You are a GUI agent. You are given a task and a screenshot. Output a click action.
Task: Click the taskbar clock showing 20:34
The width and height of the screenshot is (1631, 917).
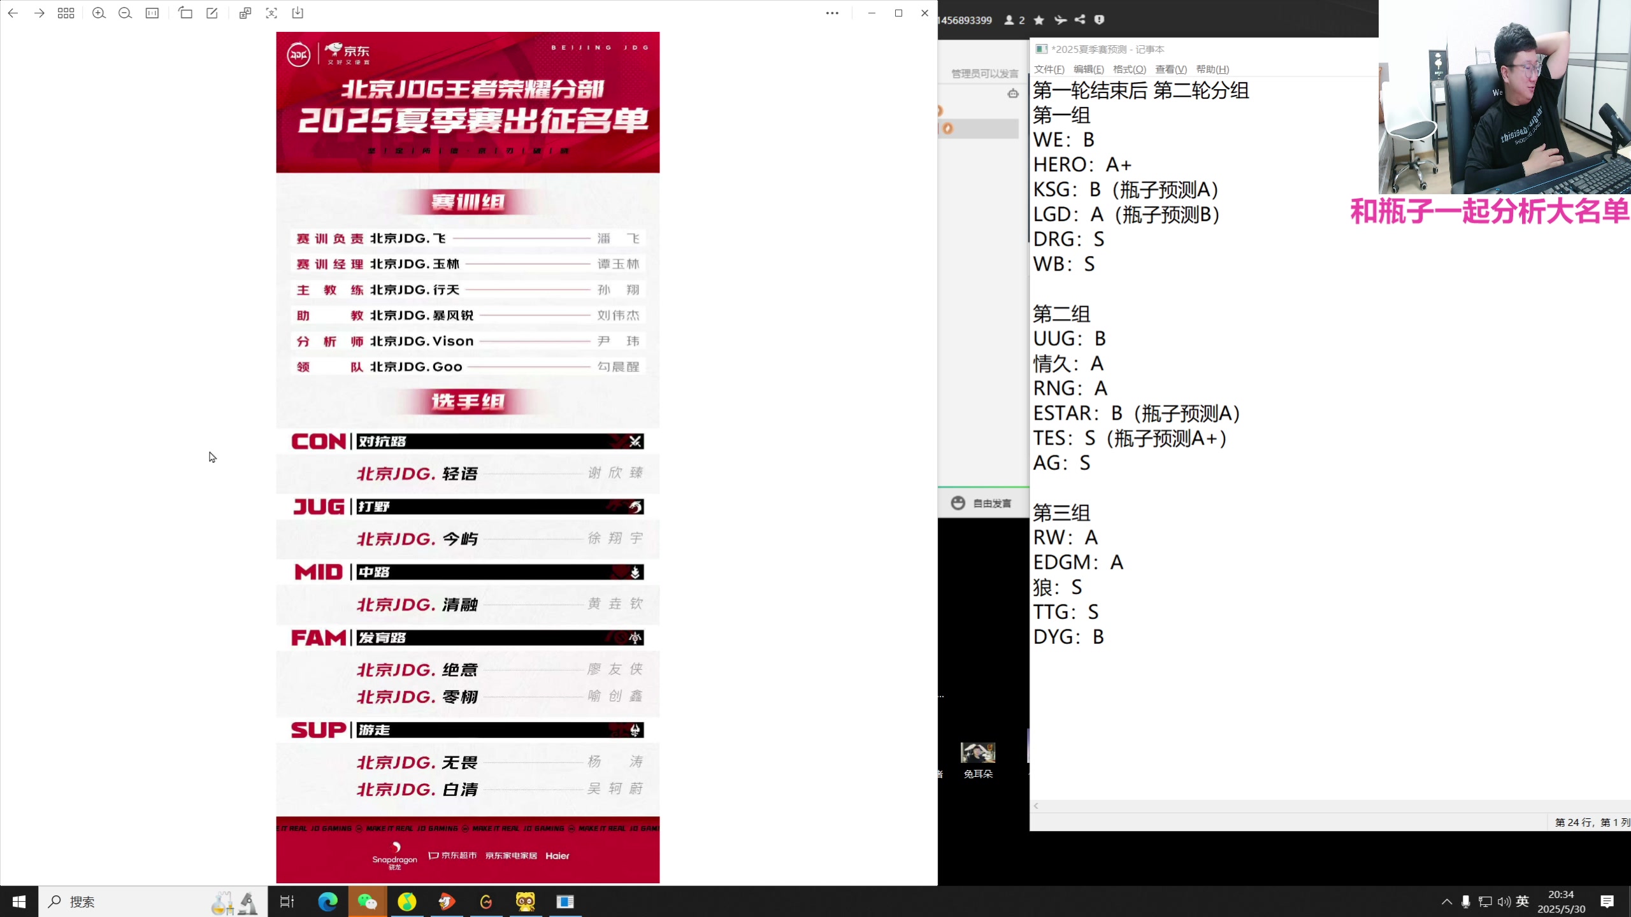point(1561,902)
